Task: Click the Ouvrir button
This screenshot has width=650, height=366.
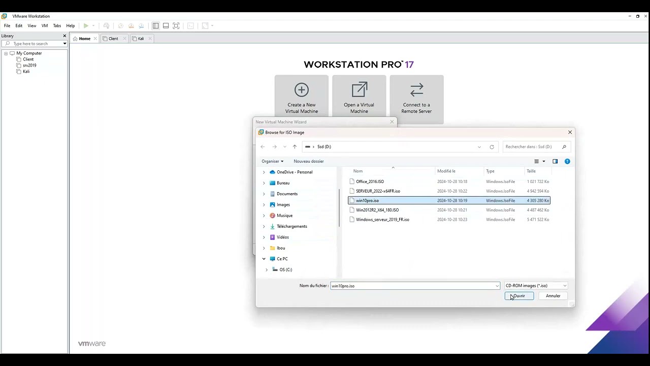Action: (x=519, y=296)
